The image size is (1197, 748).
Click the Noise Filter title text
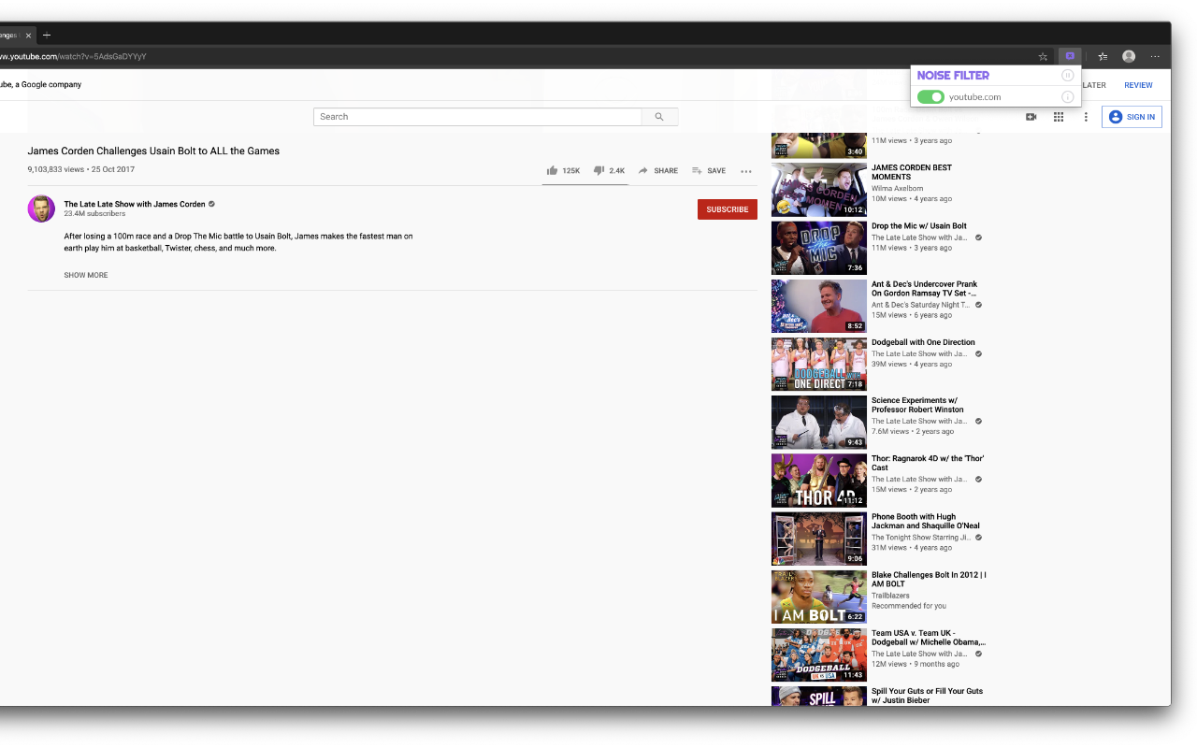click(x=953, y=76)
